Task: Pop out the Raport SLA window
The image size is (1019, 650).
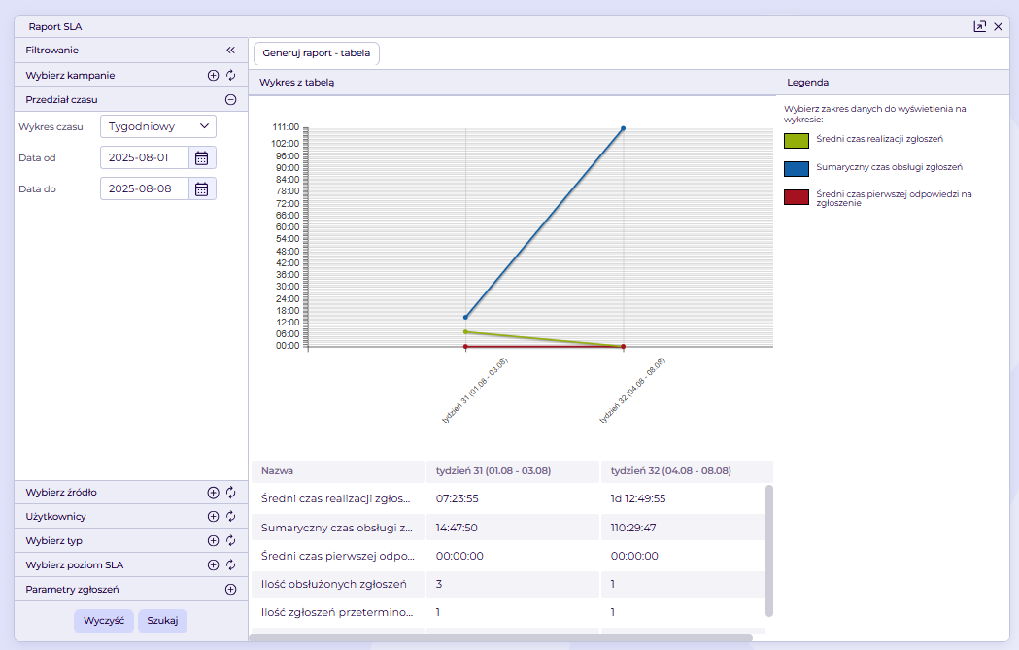Action: [x=979, y=26]
